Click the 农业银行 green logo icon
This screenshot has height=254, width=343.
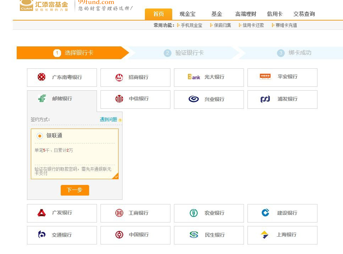coord(194,213)
